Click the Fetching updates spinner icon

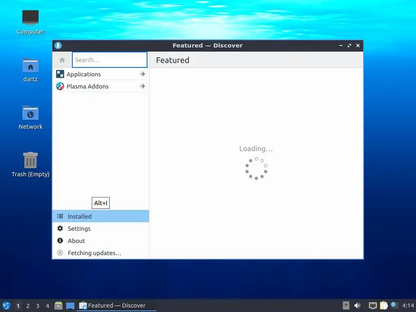(x=60, y=253)
